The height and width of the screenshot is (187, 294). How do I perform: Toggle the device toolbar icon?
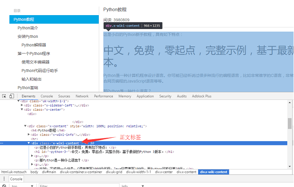click(x=12, y=96)
